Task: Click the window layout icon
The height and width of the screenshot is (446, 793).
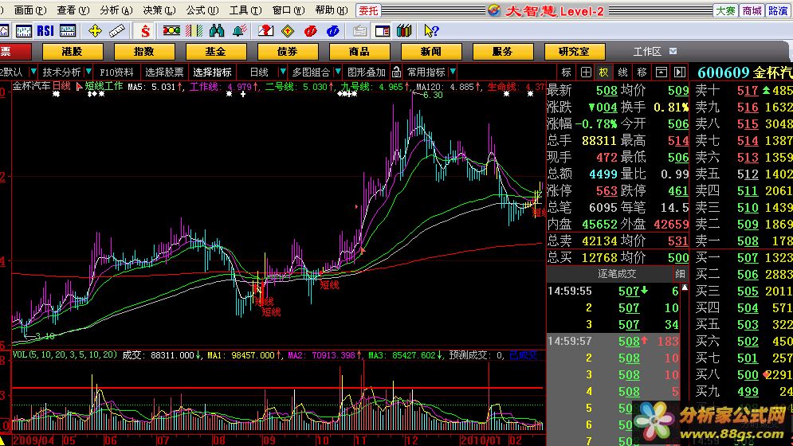Action: 383,31
